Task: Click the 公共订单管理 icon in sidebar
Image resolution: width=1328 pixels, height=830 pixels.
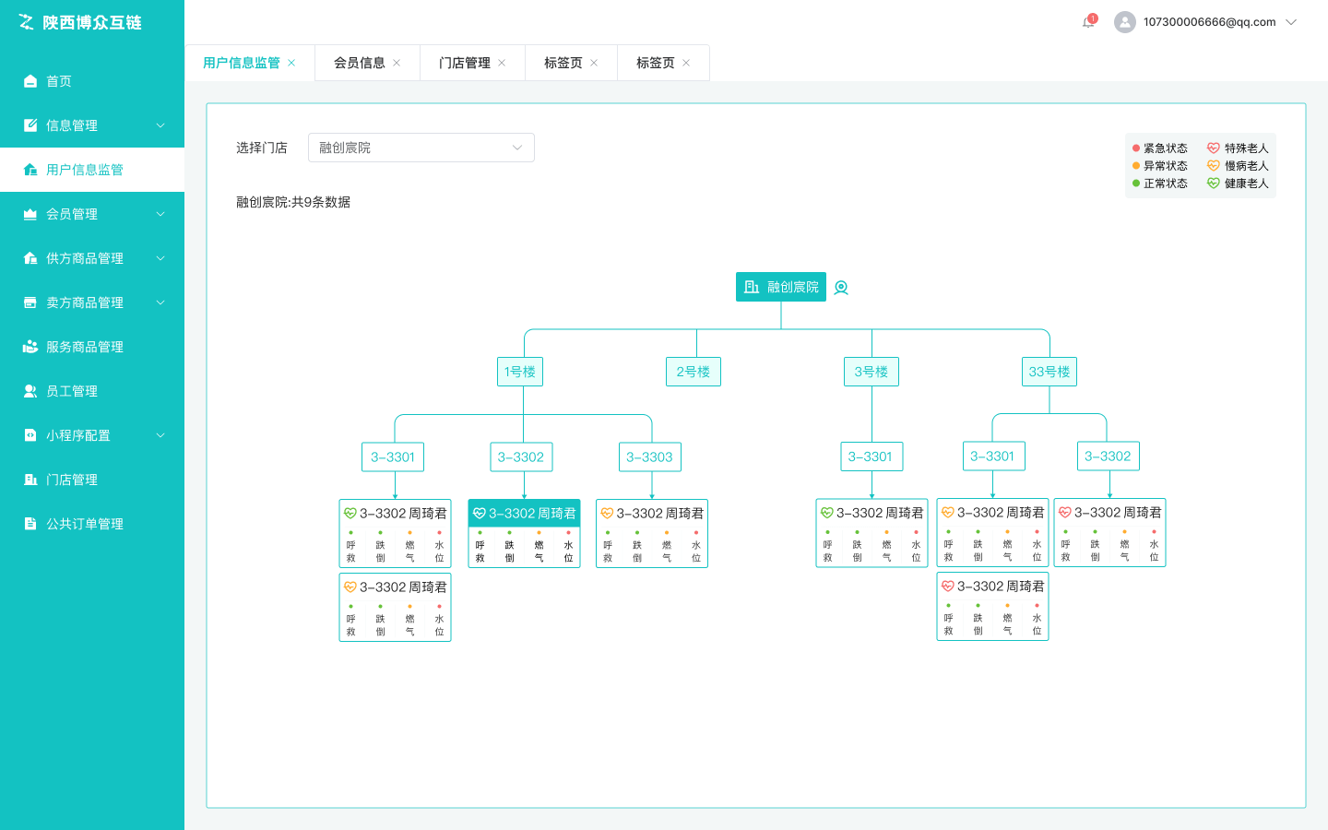Action: point(30,524)
